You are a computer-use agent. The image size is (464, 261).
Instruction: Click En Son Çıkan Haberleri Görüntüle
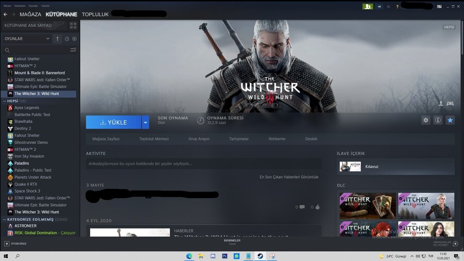[289, 177]
